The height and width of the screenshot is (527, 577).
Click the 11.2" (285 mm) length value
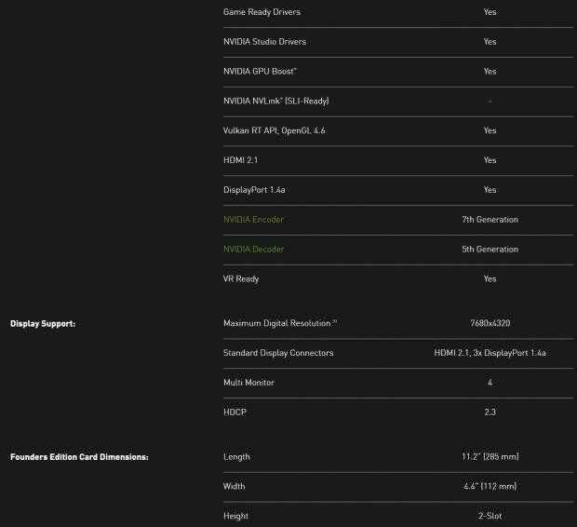pos(490,457)
